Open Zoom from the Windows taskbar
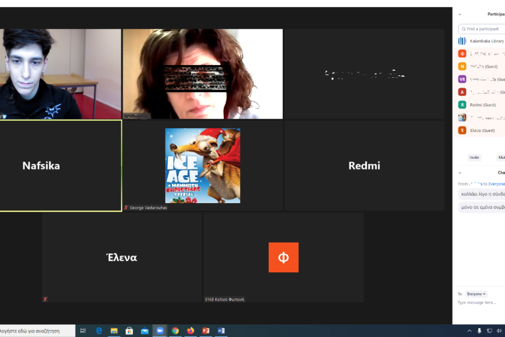 pyautogui.click(x=160, y=330)
